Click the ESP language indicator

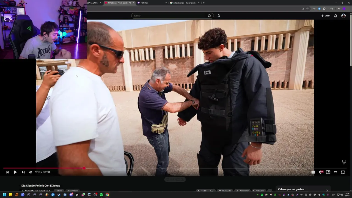[x=333, y=195]
